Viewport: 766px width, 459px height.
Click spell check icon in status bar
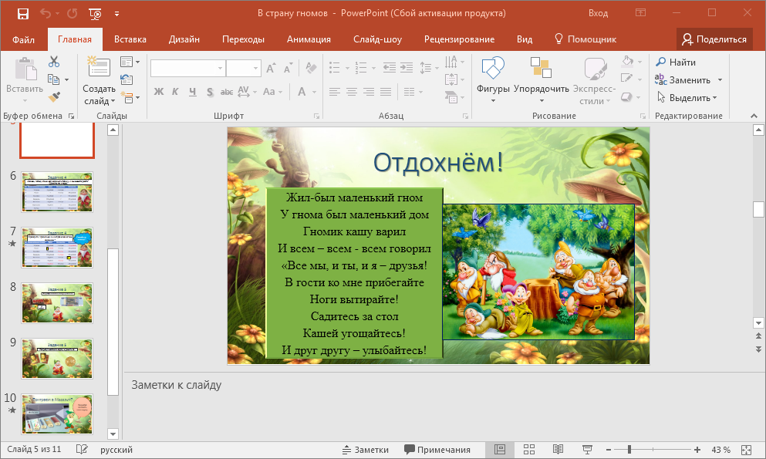(82, 449)
